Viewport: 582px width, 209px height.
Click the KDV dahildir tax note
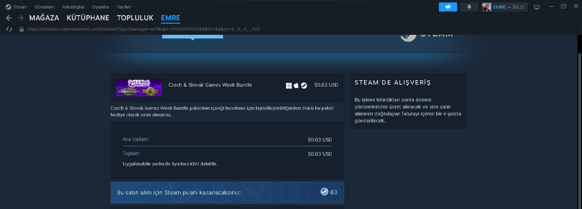170,164
